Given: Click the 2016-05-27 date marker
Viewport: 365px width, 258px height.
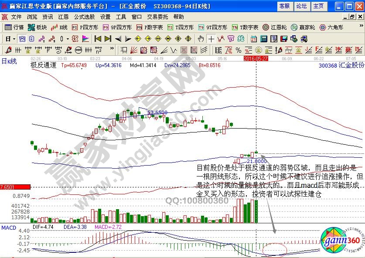Looking at the screenshot, I should 256,58.
